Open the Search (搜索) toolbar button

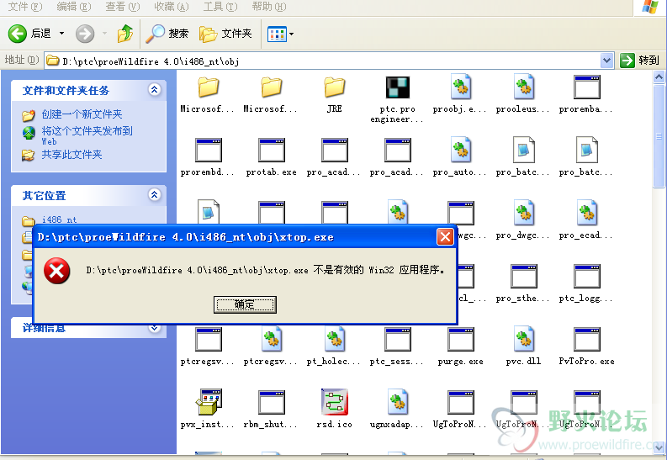coord(167,34)
